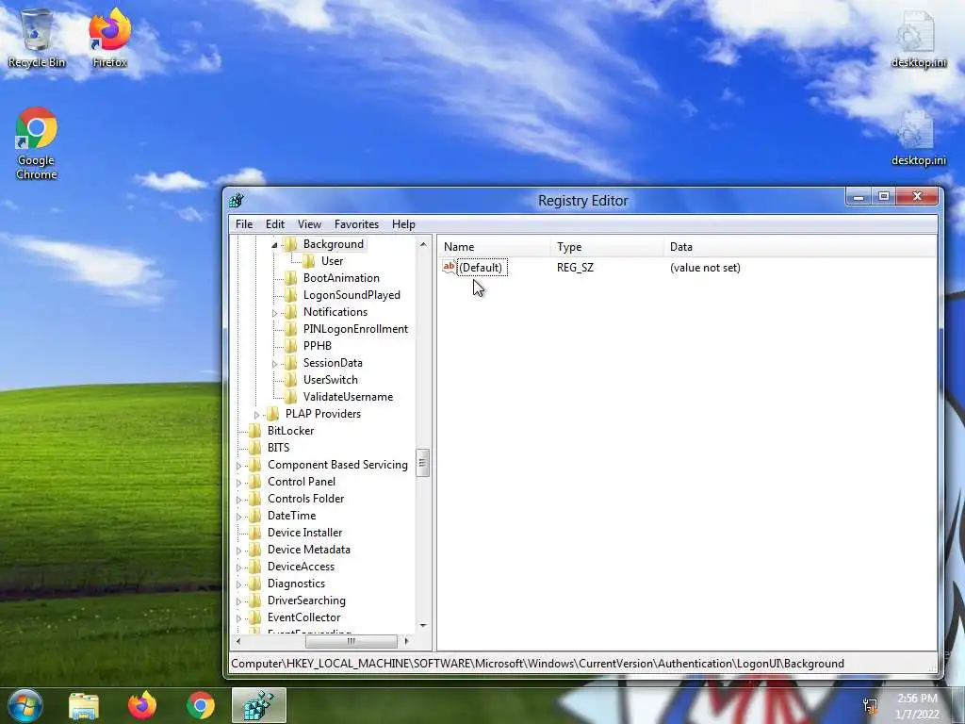
Task: Click the PINLogonEnrollment folder icon
Action: pyautogui.click(x=290, y=329)
